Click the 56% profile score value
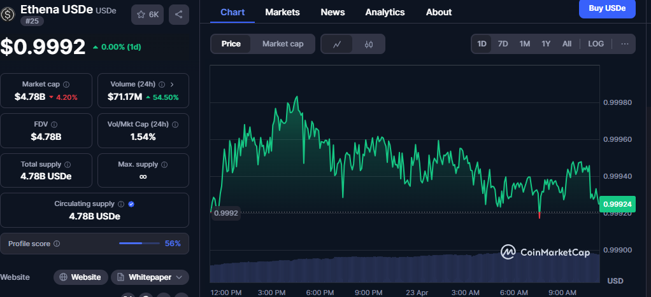 (173, 244)
